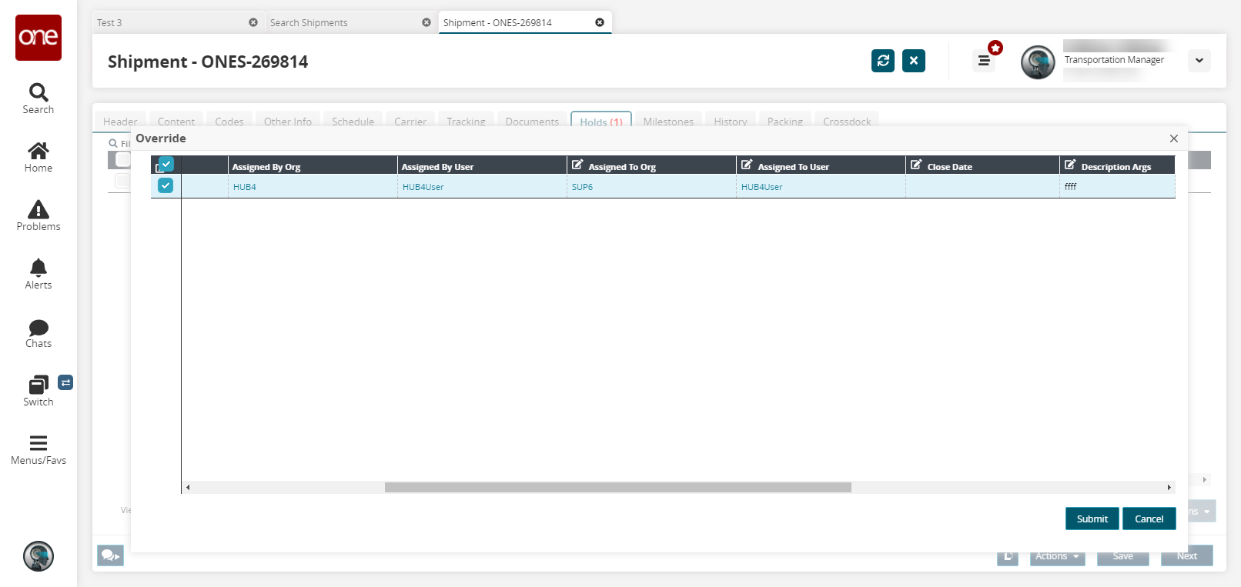This screenshot has width=1241, height=587.
Task: Open the Schedule tab
Action: [353, 121]
